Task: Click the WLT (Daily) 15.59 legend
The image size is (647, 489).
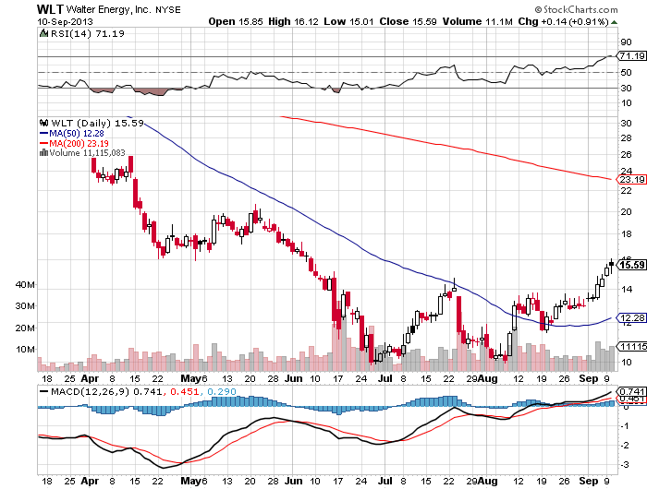Action: click(x=97, y=123)
